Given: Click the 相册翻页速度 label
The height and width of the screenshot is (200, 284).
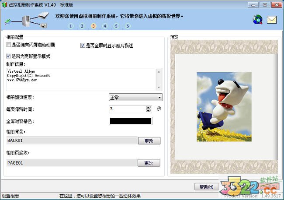Looking at the screenshot, I should tap(20, 97).
